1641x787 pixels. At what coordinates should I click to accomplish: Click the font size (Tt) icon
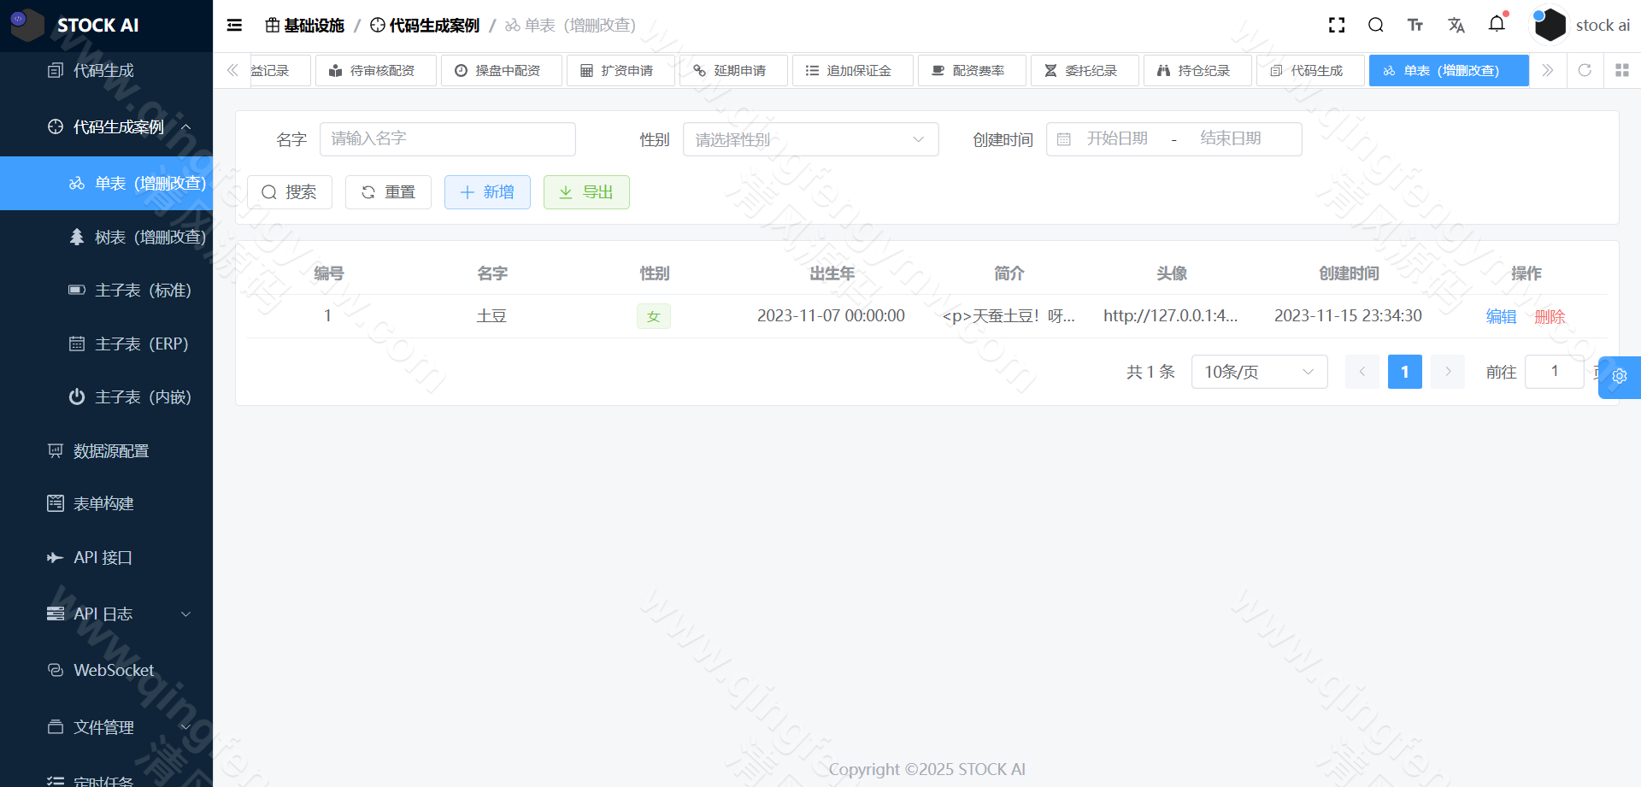point(1415,25)
